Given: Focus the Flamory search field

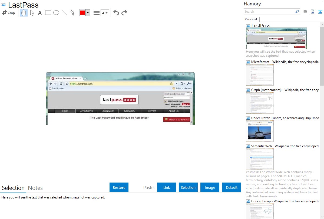Looking at the screenshot, I should click(x=269, y=12).
